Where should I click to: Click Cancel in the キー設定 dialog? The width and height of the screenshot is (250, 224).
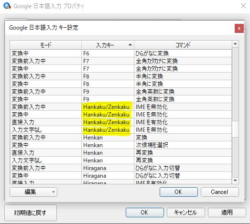point(220,192)
